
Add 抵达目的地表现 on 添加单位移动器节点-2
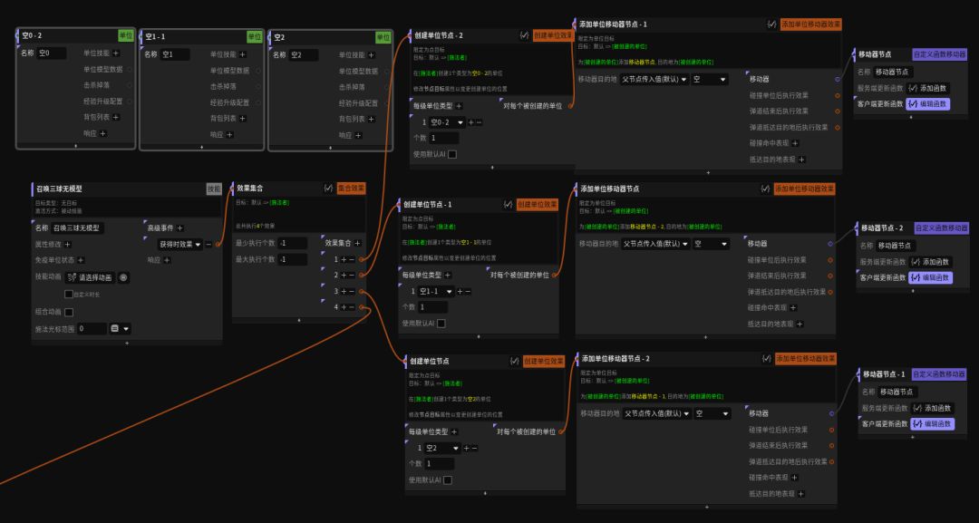(x=801, y=494)
